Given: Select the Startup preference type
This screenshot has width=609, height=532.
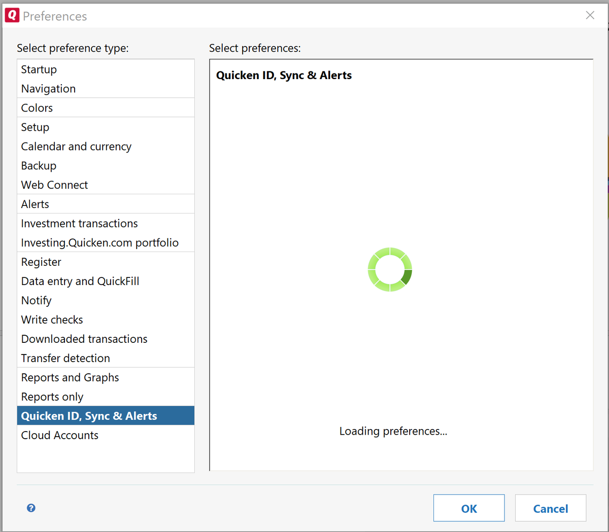Looking at the screenshot, I should coord(106,69).
